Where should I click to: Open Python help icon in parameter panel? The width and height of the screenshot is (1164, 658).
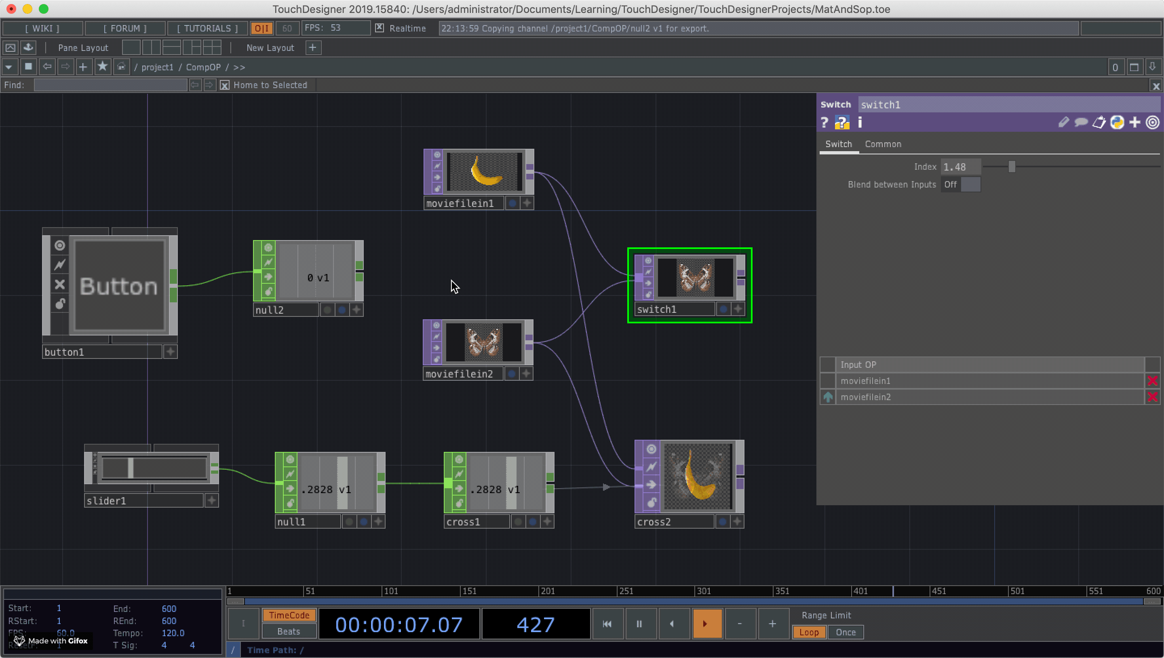pos(842,122)
